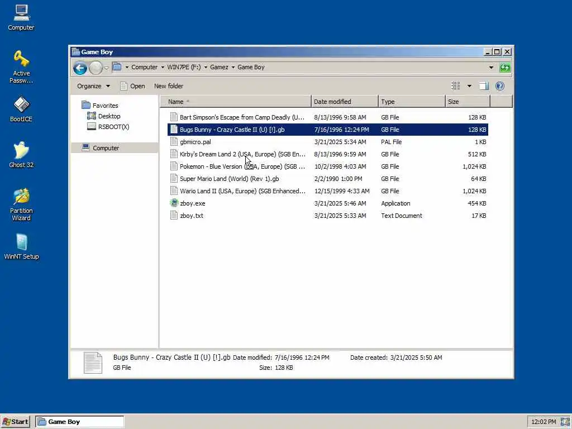Select Bart Simpson's Escape from Camp Deadly file
The width and height of the screenshot is (572, 429).
[x=327, y=117]
